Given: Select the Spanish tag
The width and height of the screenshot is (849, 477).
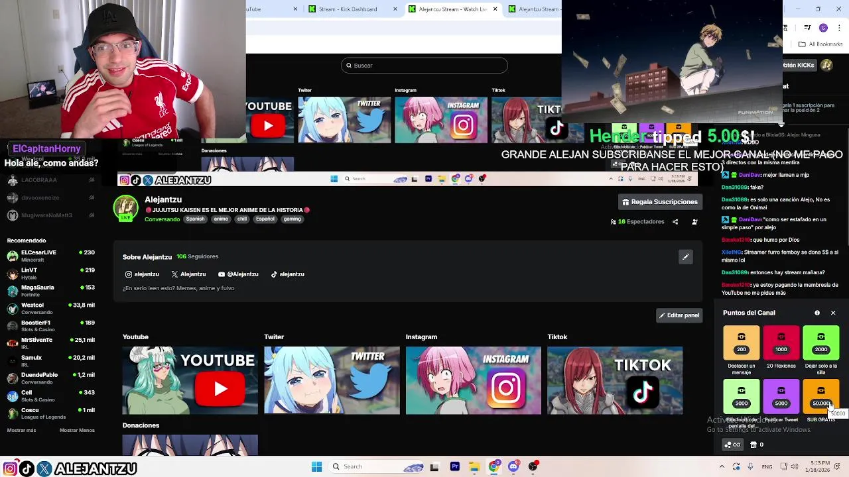Looking at the screenshot, I should pyautogui.click(x=195, y=219).
